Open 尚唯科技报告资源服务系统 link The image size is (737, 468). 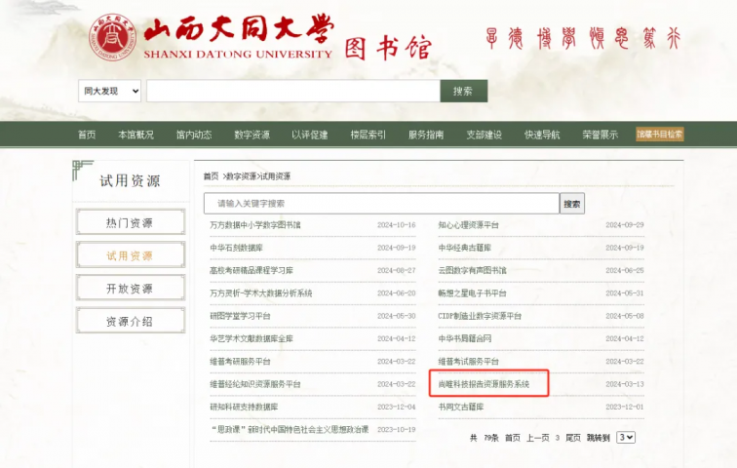click(485, 384)
